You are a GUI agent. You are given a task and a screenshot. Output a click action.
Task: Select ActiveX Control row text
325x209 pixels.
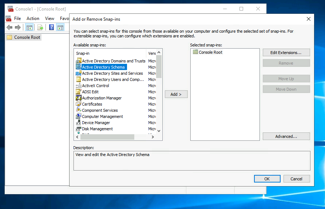point(95,86)
